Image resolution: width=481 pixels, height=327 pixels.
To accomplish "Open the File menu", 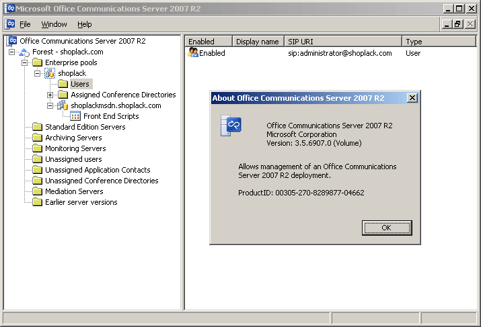I will [x=25, y=24].
